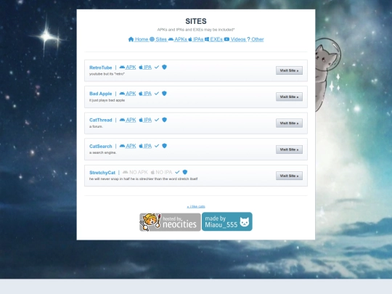392x294 pixels.
Task: Click the RetroTube site title
Action: click(100, 68)
